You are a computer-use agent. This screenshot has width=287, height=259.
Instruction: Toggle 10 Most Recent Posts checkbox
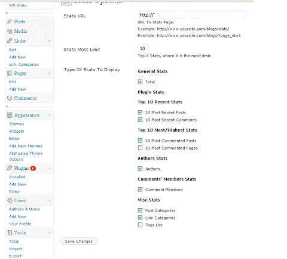click(140, 112)
